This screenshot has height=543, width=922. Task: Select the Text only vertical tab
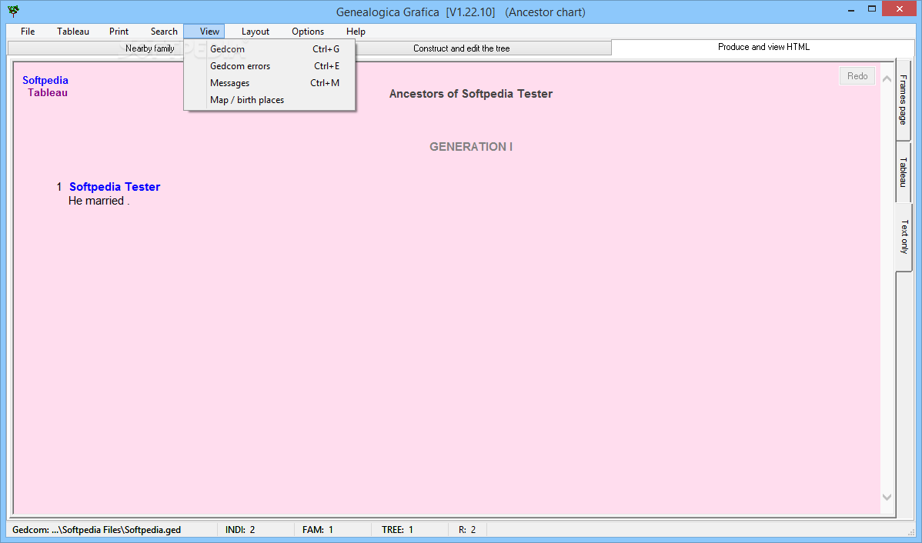(904, 237)
